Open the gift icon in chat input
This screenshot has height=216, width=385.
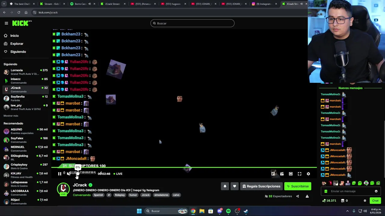click(326, 191)
